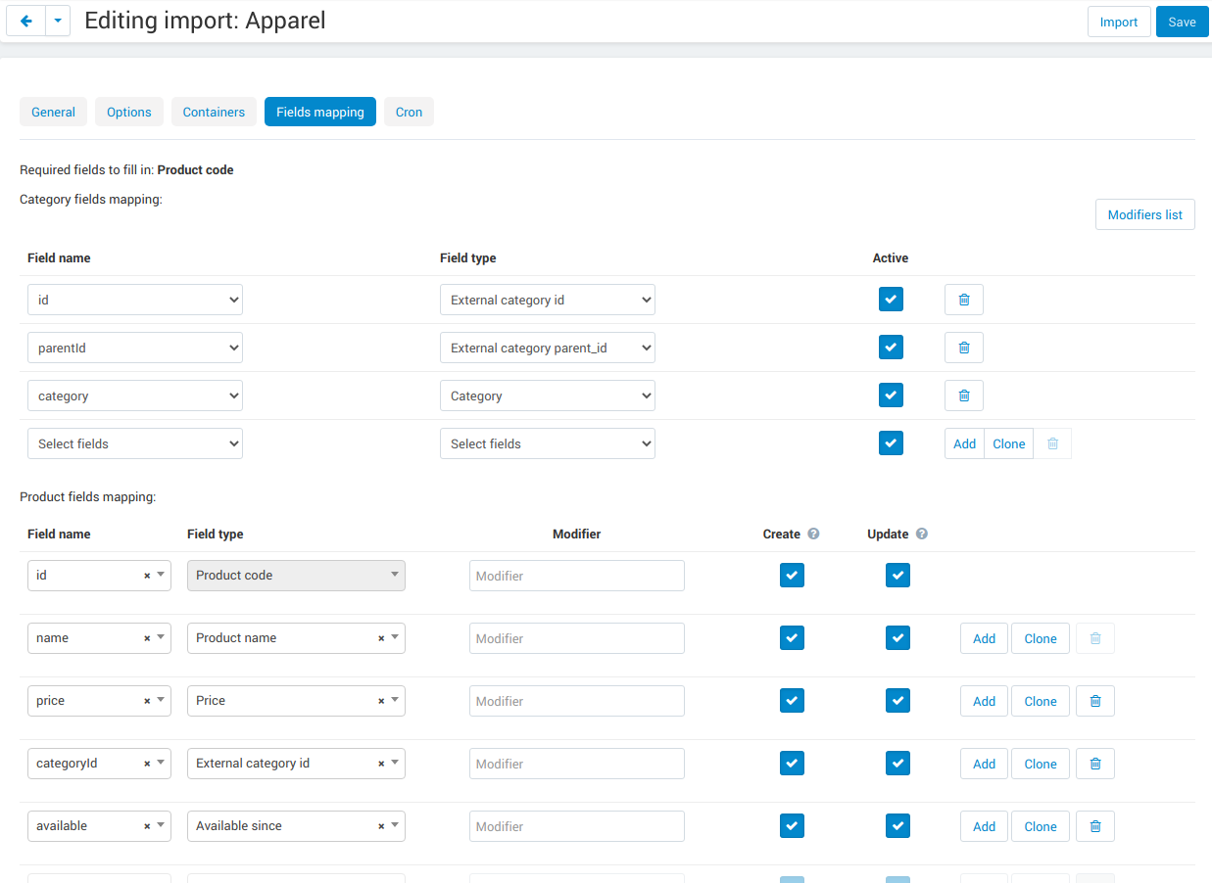Screen dimensions: 1212x883
Task: Delete the price product mapping row
Action: click(x=1095, y=701)
